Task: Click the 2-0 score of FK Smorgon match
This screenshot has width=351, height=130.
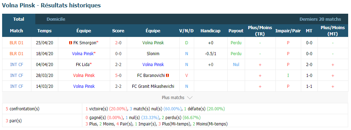Action: pos(118,43)
